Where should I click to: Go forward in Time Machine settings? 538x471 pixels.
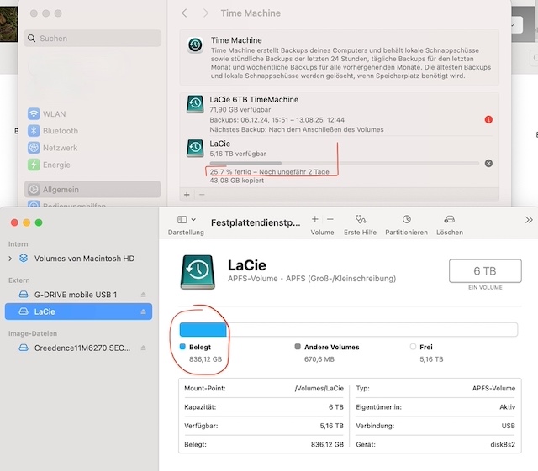pos(205,13)
